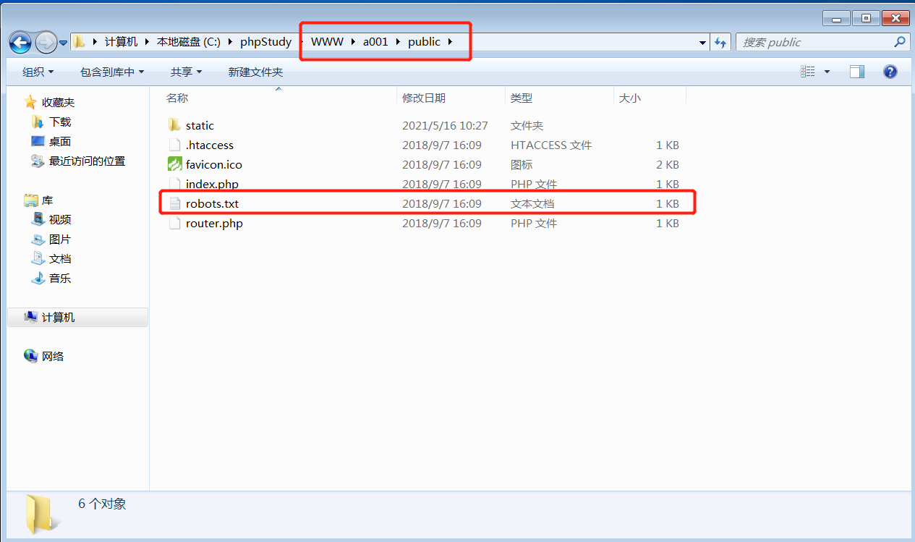Click the Back navigation arrow button
This screenshot has height=542, width=915.
[20, 42]
